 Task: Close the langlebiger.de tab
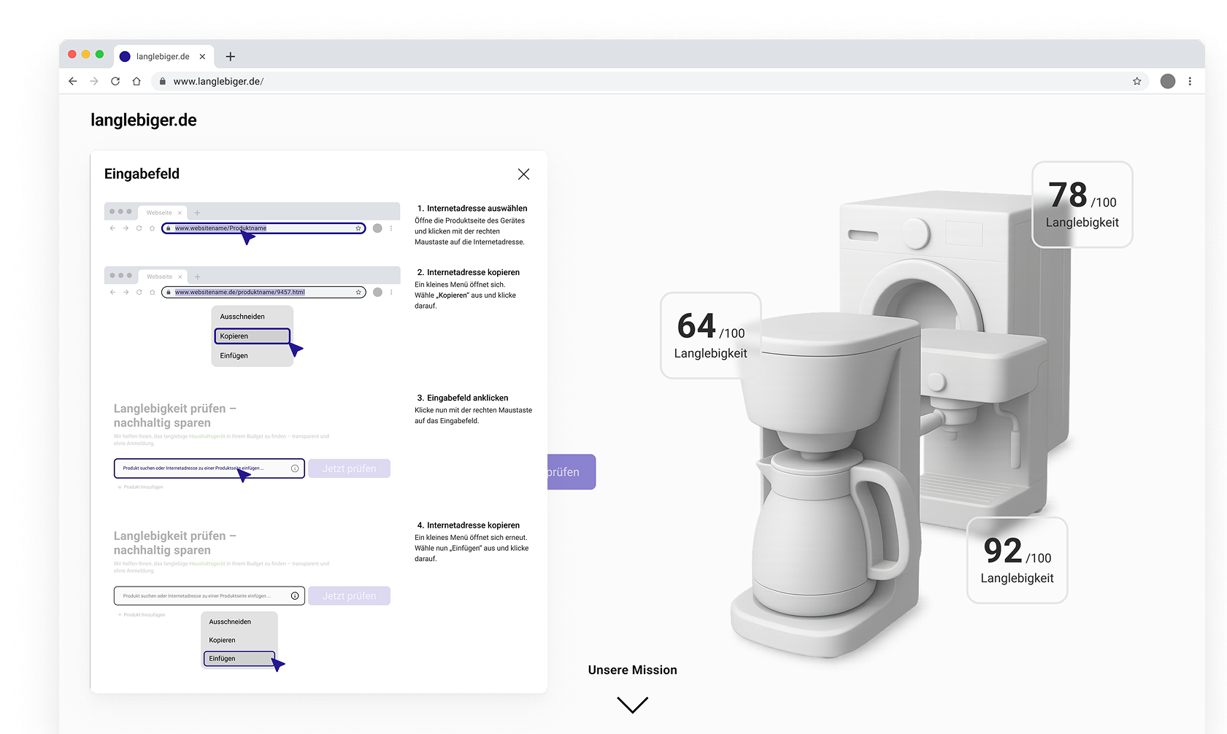tap(202, 57)
